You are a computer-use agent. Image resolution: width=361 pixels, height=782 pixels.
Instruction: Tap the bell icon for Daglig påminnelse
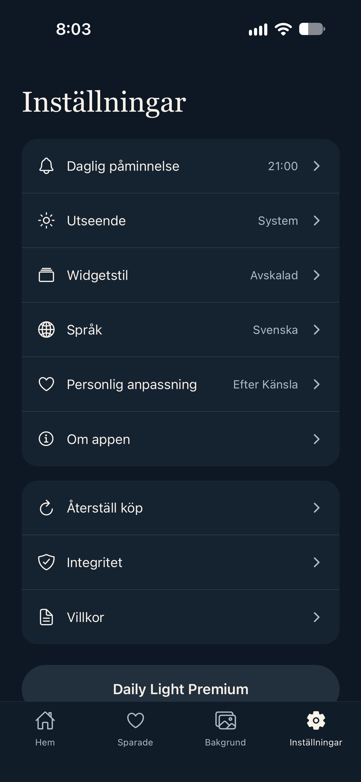(46, 166)
